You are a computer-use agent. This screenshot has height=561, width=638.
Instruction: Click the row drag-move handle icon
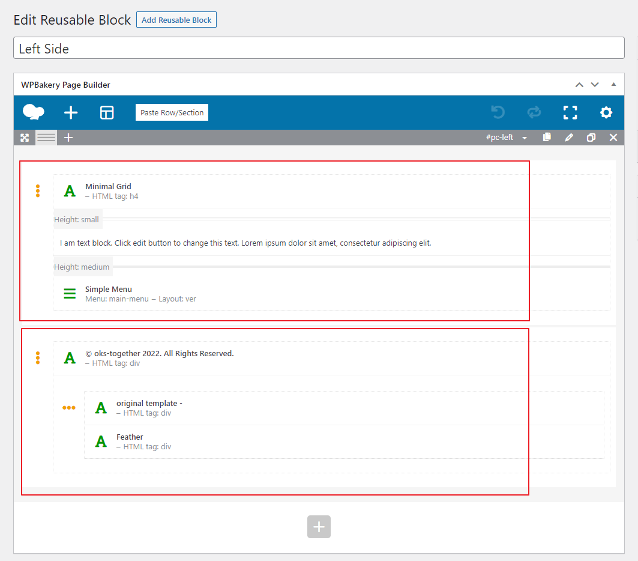coord(25,138)
